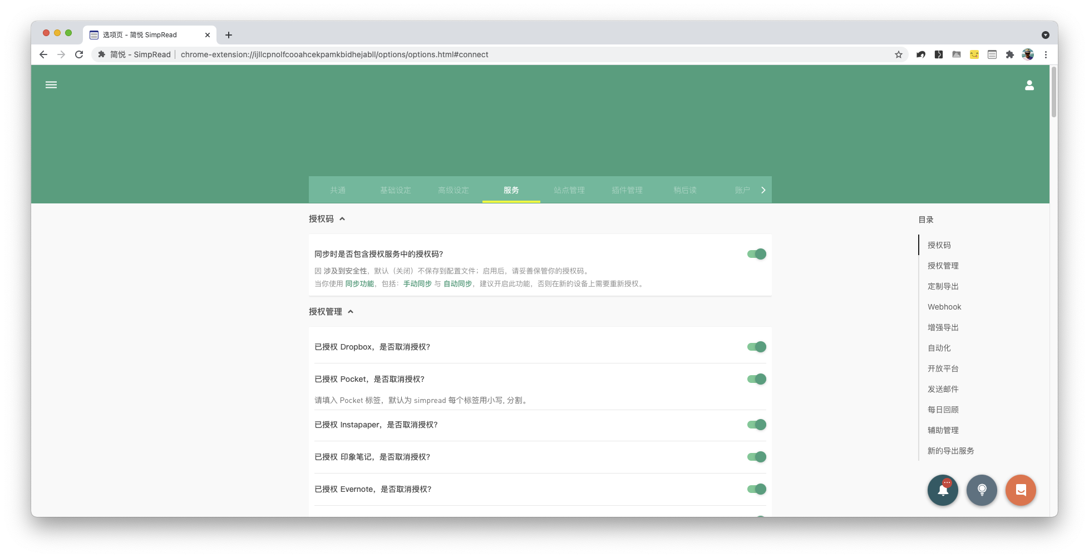Jump to 授权管理 in the table of contents
The image size is (1089, 558).
(943, 266)
